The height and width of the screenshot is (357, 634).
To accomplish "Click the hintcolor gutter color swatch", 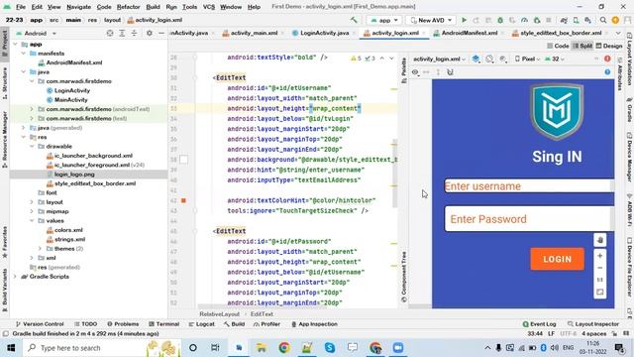I will pyautogui.click(x=183, y=200).
